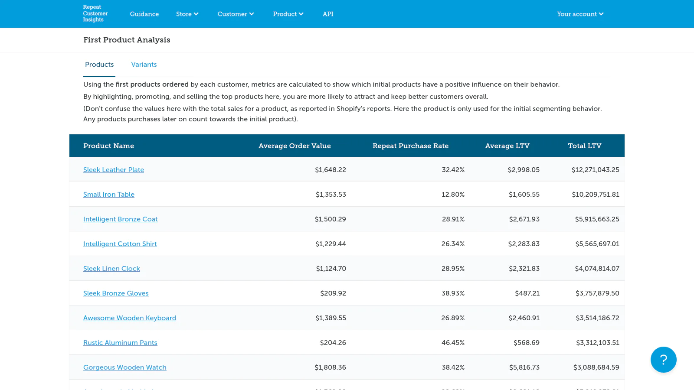Screen dimensions: 694x390
Task: Open the Repeat Customer Insights logo
Action: click(x=95, y=13)
